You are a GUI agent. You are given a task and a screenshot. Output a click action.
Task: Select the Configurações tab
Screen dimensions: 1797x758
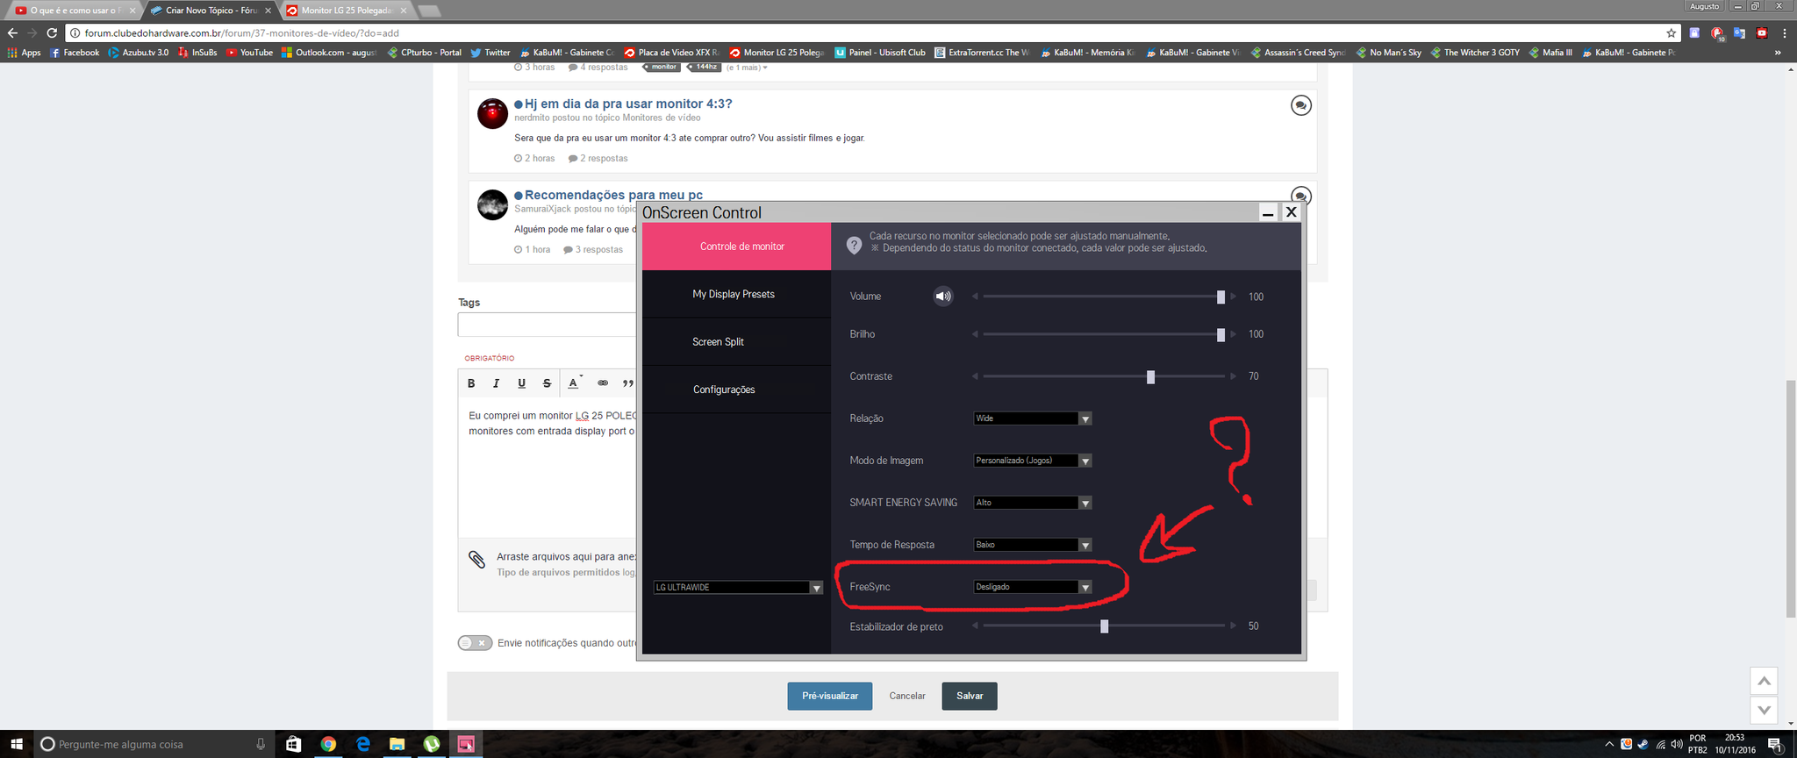(736, 390)
